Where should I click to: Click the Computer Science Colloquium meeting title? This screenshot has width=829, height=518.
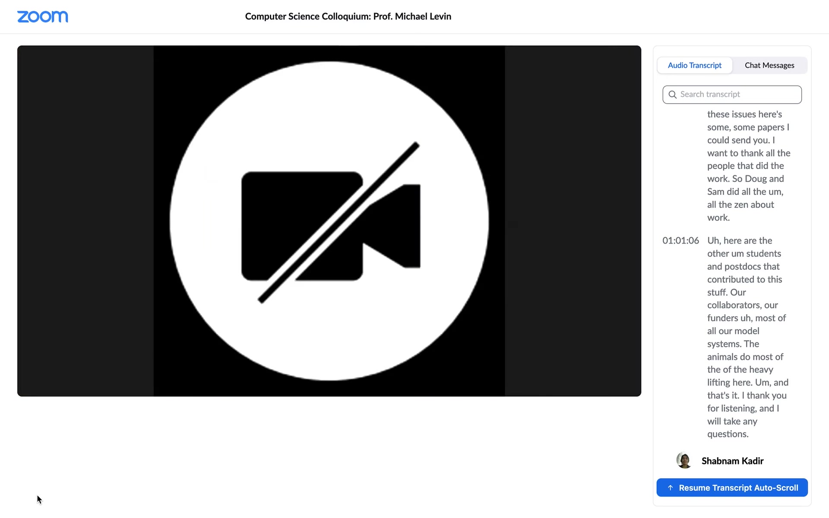click(348, 16)
